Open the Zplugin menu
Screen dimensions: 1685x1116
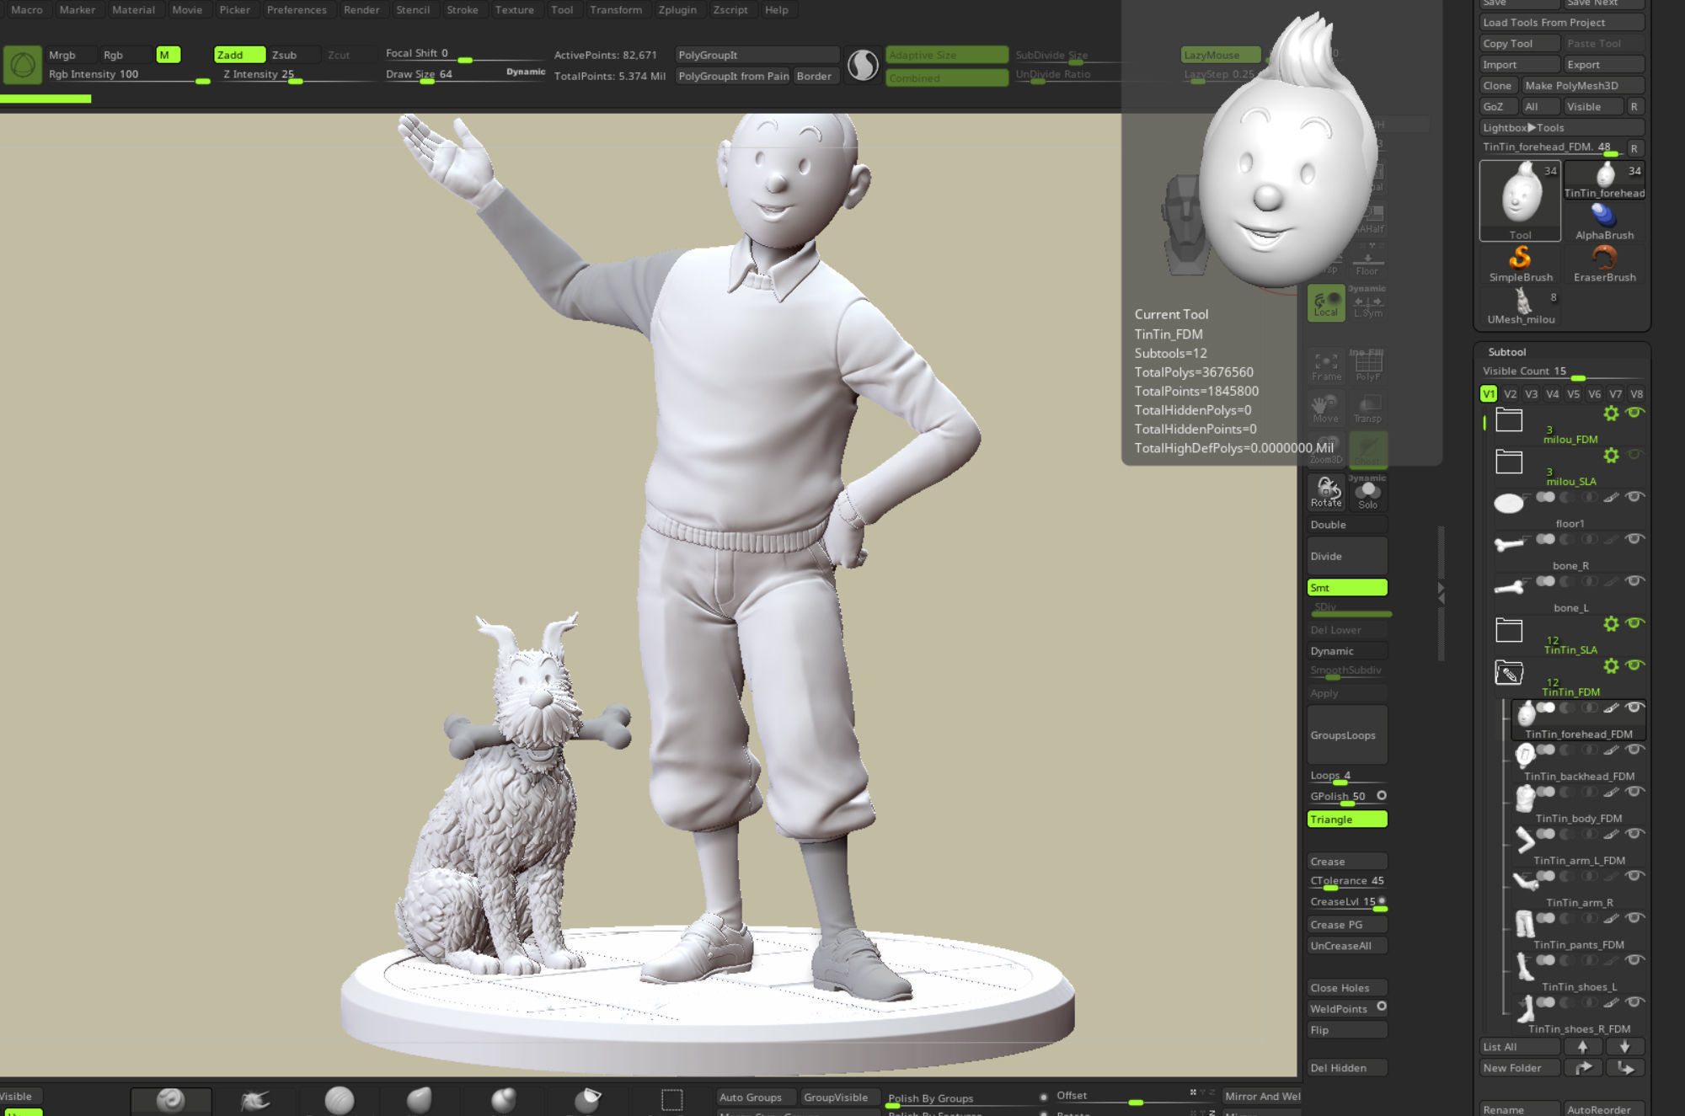pyautogui.click(x=677, y=10)
